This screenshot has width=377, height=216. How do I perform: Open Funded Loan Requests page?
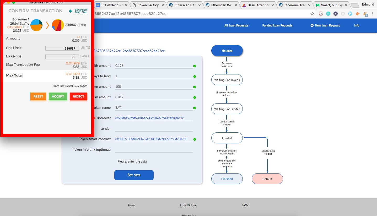click(x=277, y=25)
